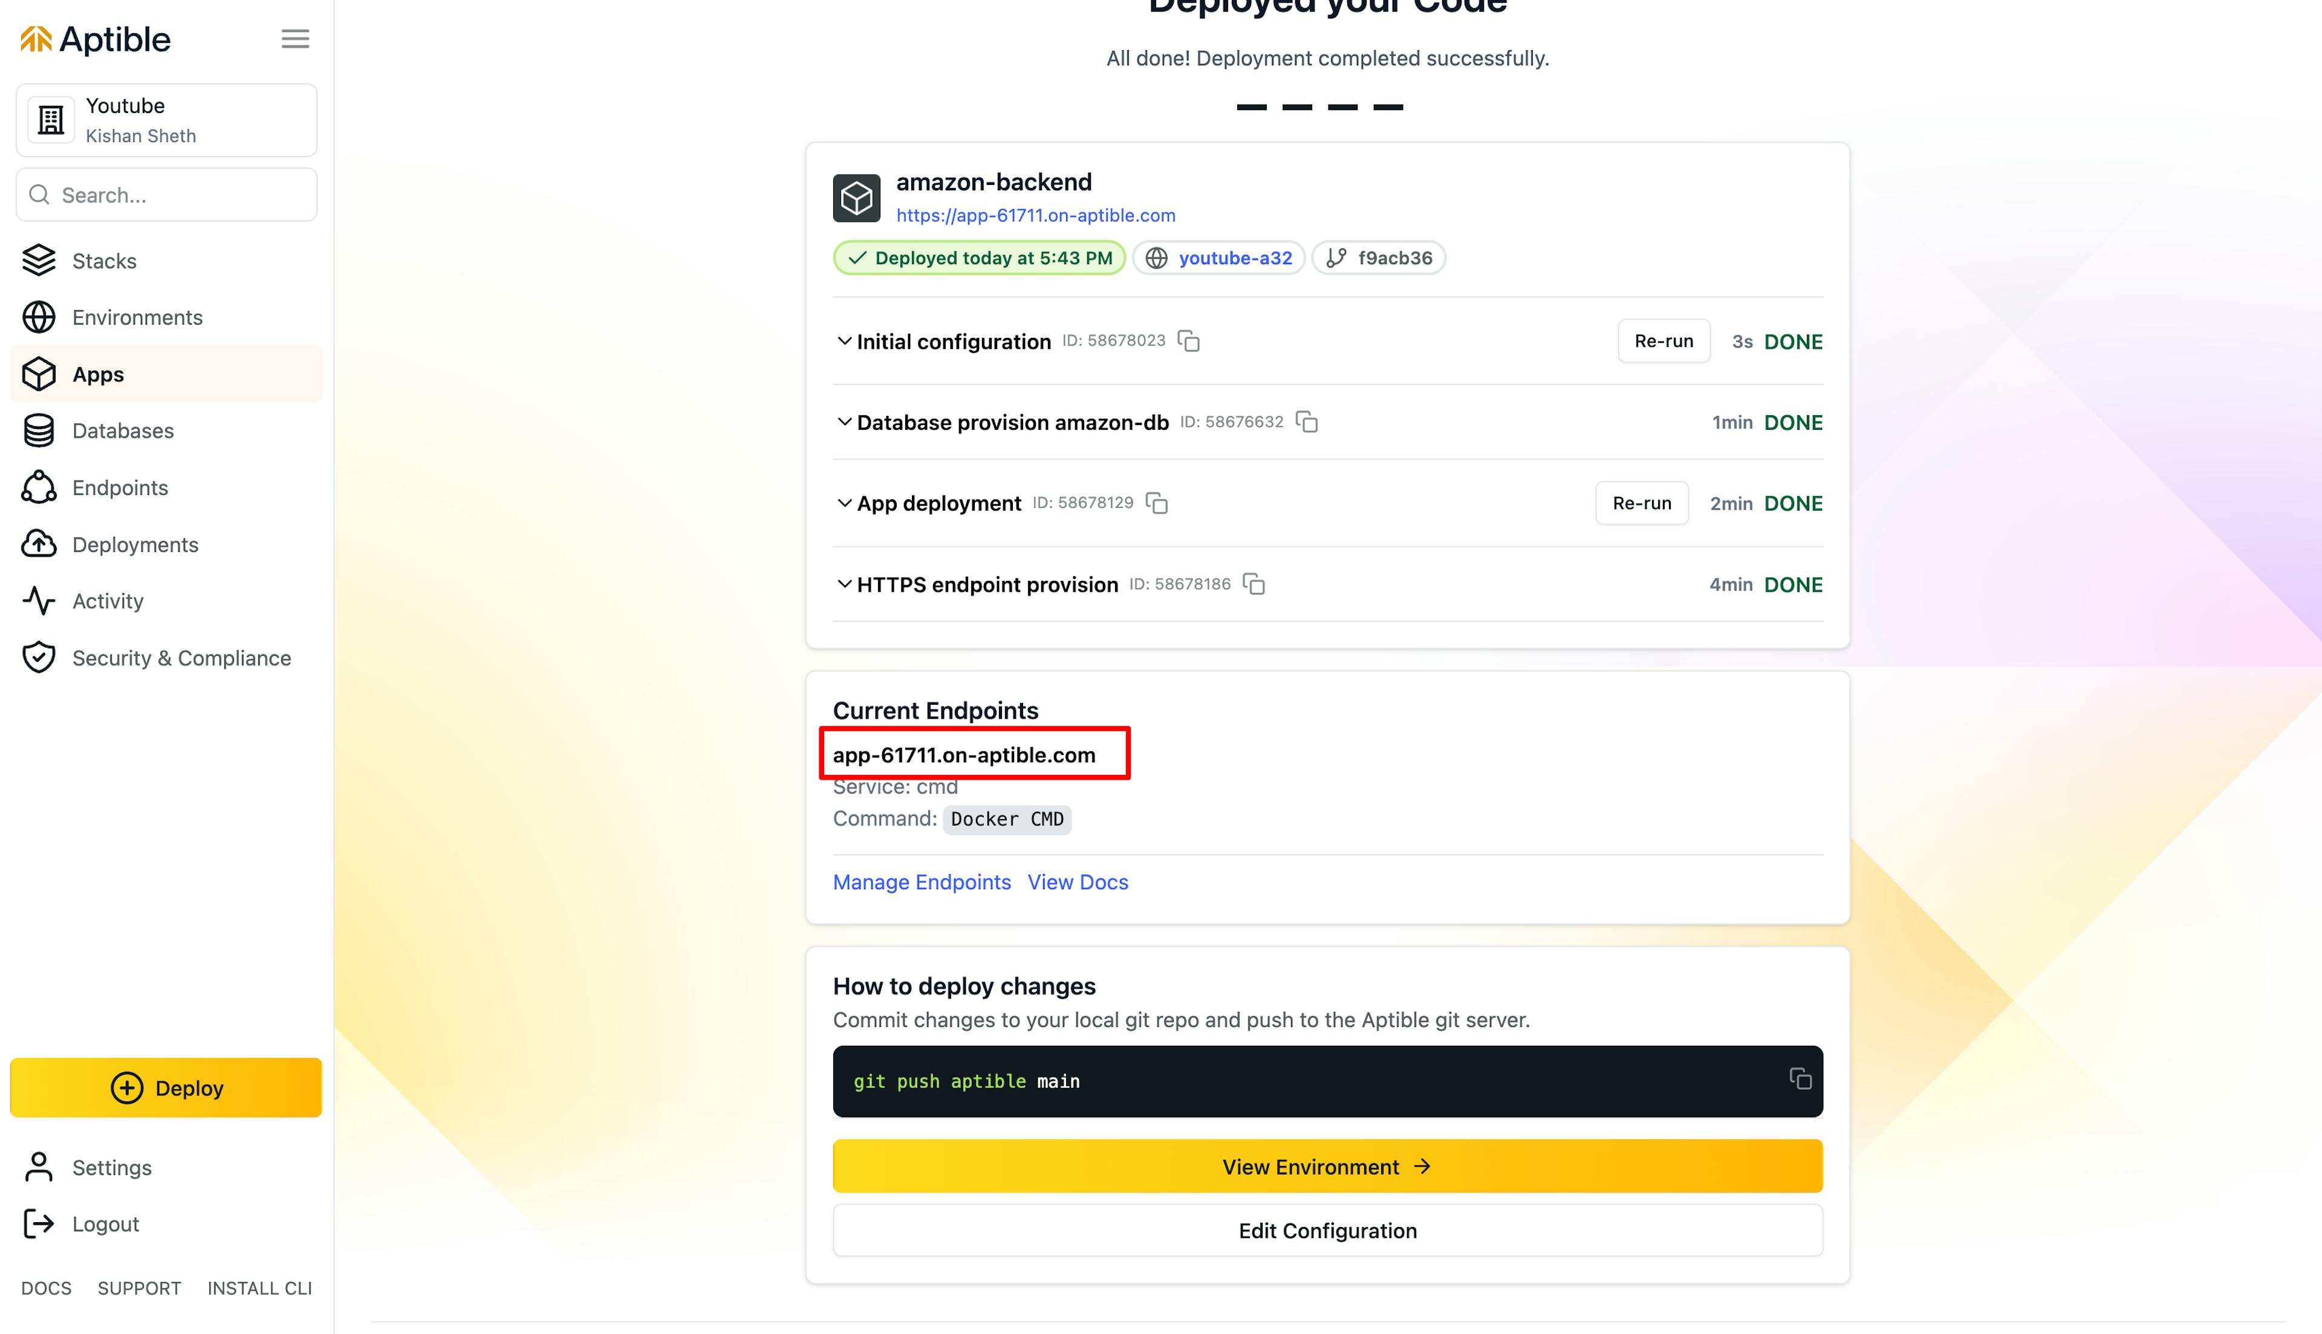The height and width of the screenshot is (1334, 2322).
Task: Click Manage Endpoints link
Action: click(x=922, y=881)
